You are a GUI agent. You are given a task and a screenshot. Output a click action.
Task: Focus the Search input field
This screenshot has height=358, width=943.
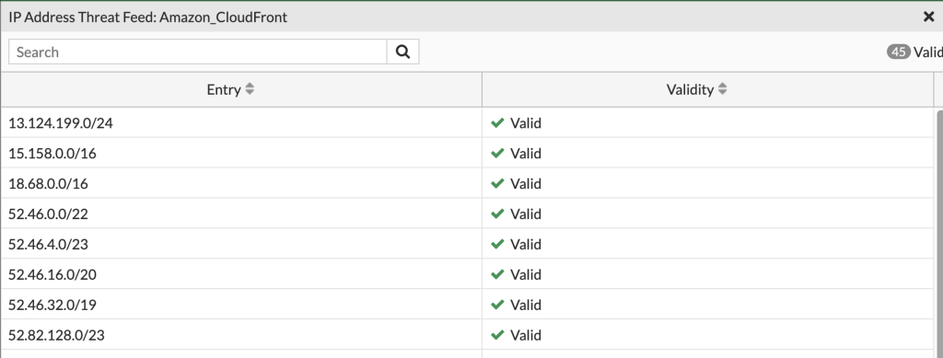pyautogui.click(x=198, y=52)
